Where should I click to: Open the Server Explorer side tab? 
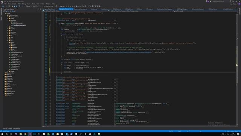click(2, 12)
